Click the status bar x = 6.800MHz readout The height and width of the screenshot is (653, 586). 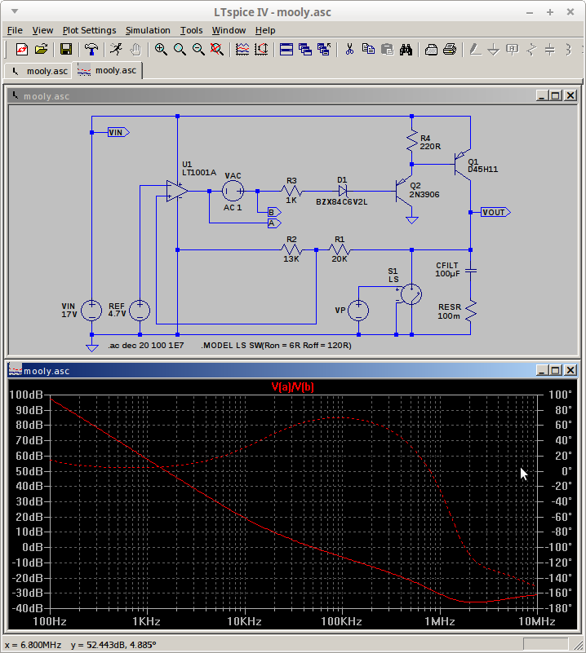[33, 645]
